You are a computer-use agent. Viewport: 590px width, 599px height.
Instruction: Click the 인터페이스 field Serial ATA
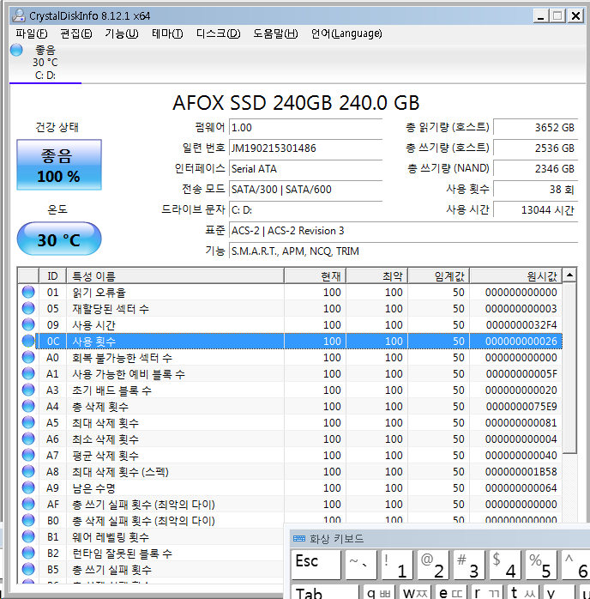click(305, 168)
